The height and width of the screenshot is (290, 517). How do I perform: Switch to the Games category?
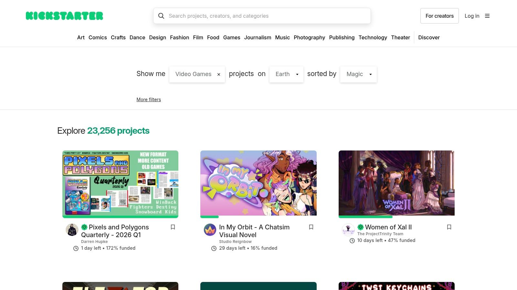(232, 37)
